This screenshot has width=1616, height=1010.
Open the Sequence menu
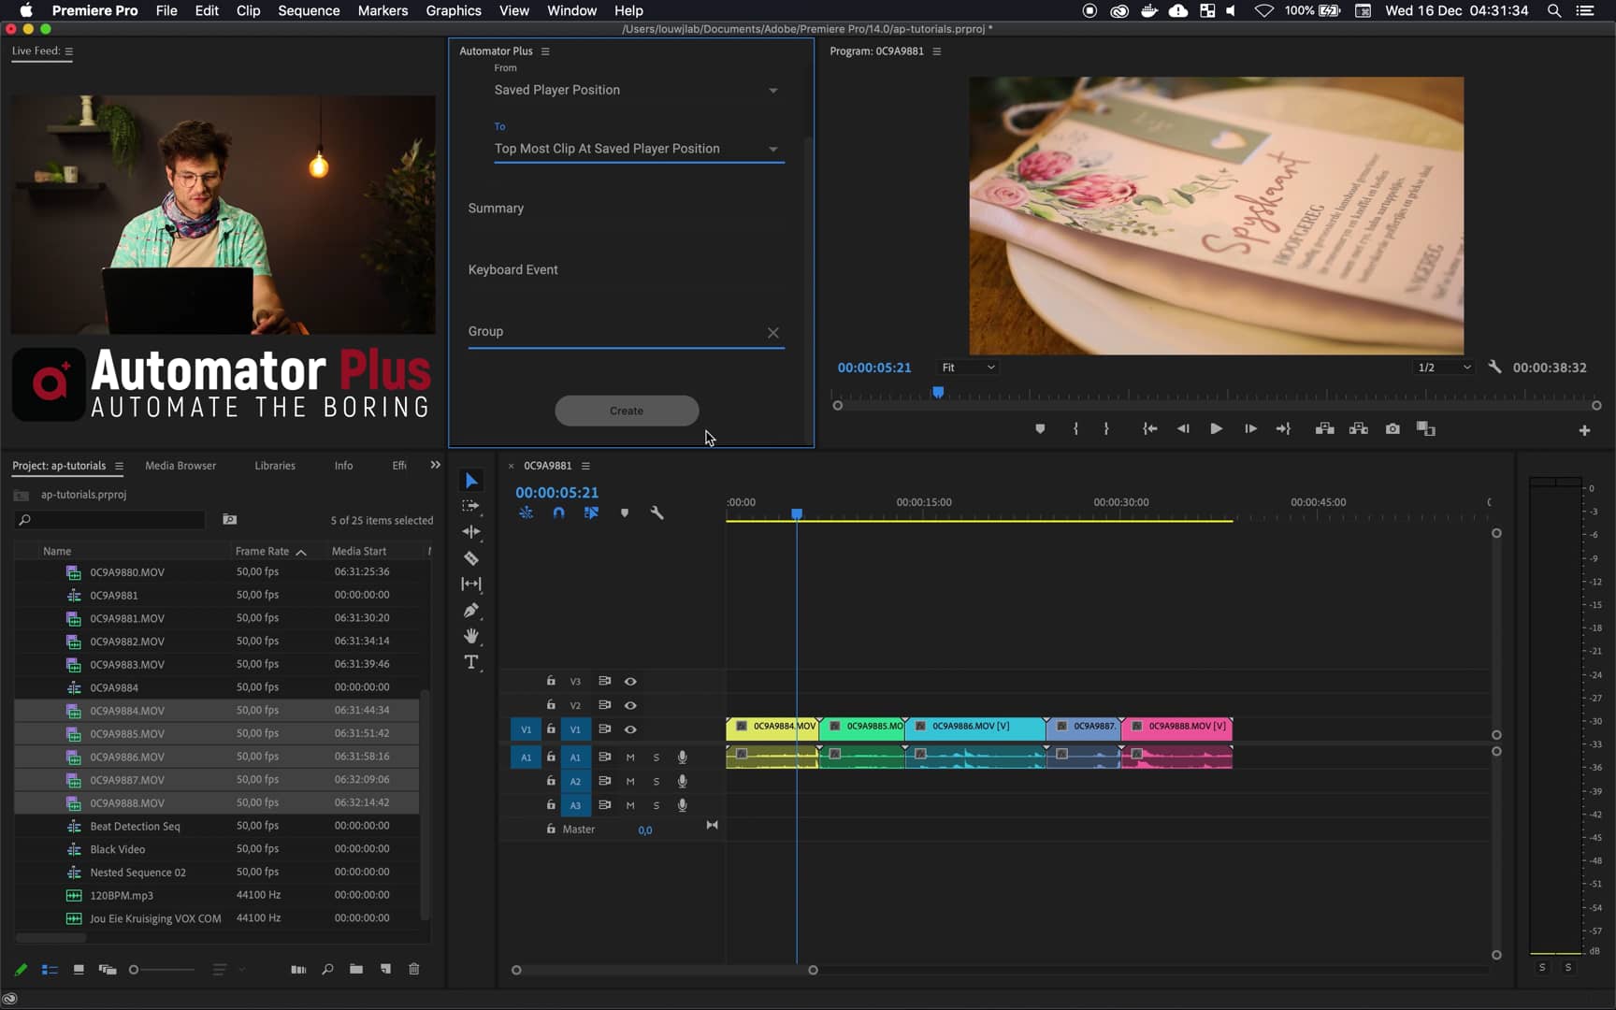[309, 10]
